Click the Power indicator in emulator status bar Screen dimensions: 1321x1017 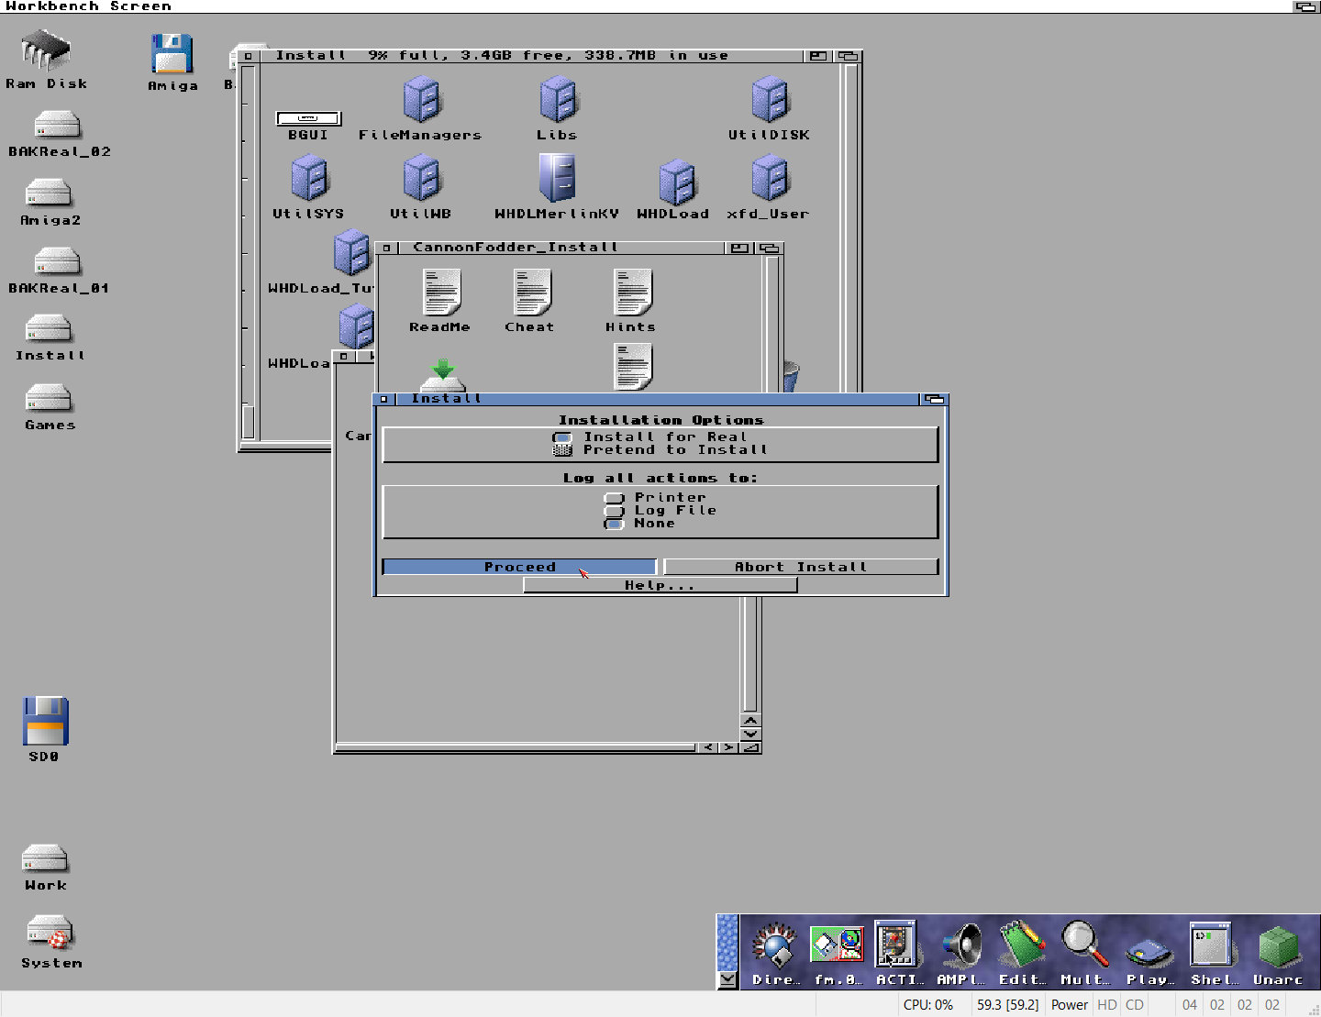click(1069, 1005)
